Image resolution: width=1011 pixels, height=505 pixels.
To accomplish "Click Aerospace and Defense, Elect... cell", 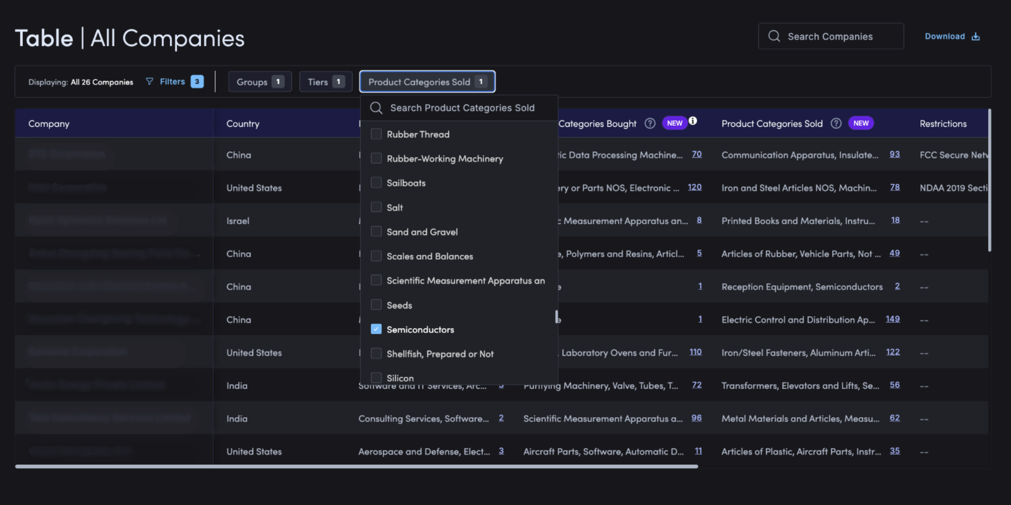I will (424, 451).
